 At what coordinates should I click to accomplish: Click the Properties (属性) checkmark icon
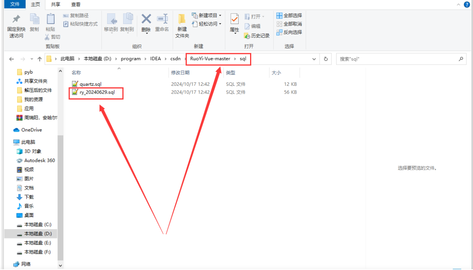pyautogui.click(x=235, y=19)
